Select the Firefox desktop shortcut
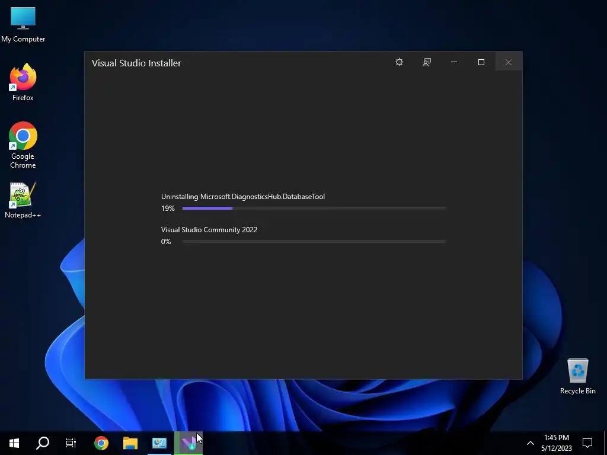The height and width of the screenshot is (455, 607). point(23,82)
